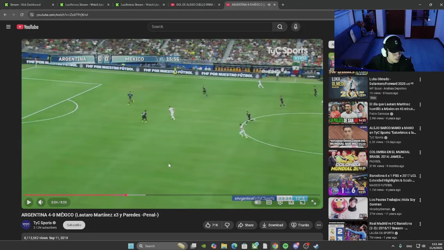This screenshot has width=444, height=250.
Task: Close the Stream - Kick Dashboard tab
Action: 53,5
